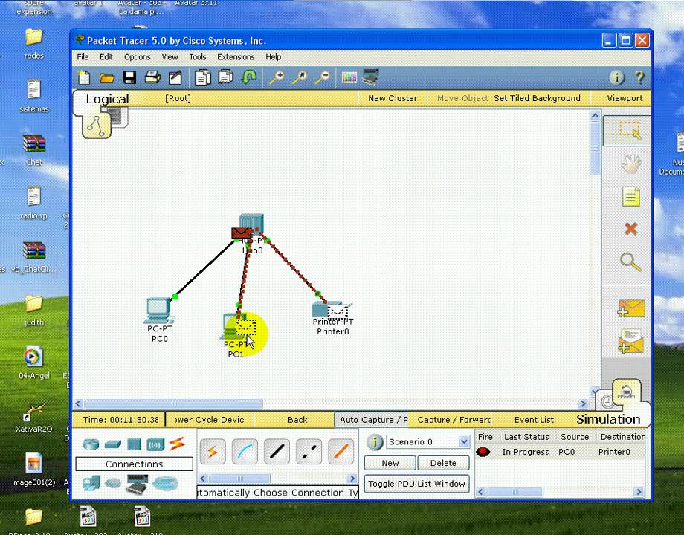Open the Edit menu
The width and height of the screenshot is (684, 535).
click(106, 57)
